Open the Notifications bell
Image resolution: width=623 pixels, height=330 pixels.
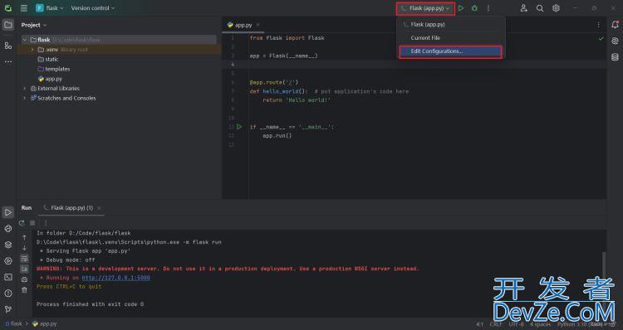pyautogui.click(x=615, y=25)
